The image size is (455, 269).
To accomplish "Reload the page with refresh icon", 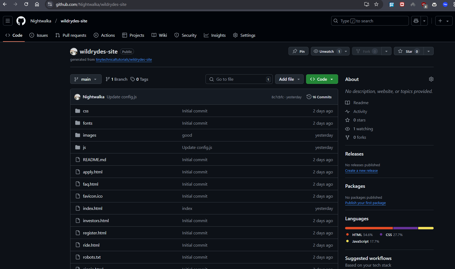I will 26,4.
